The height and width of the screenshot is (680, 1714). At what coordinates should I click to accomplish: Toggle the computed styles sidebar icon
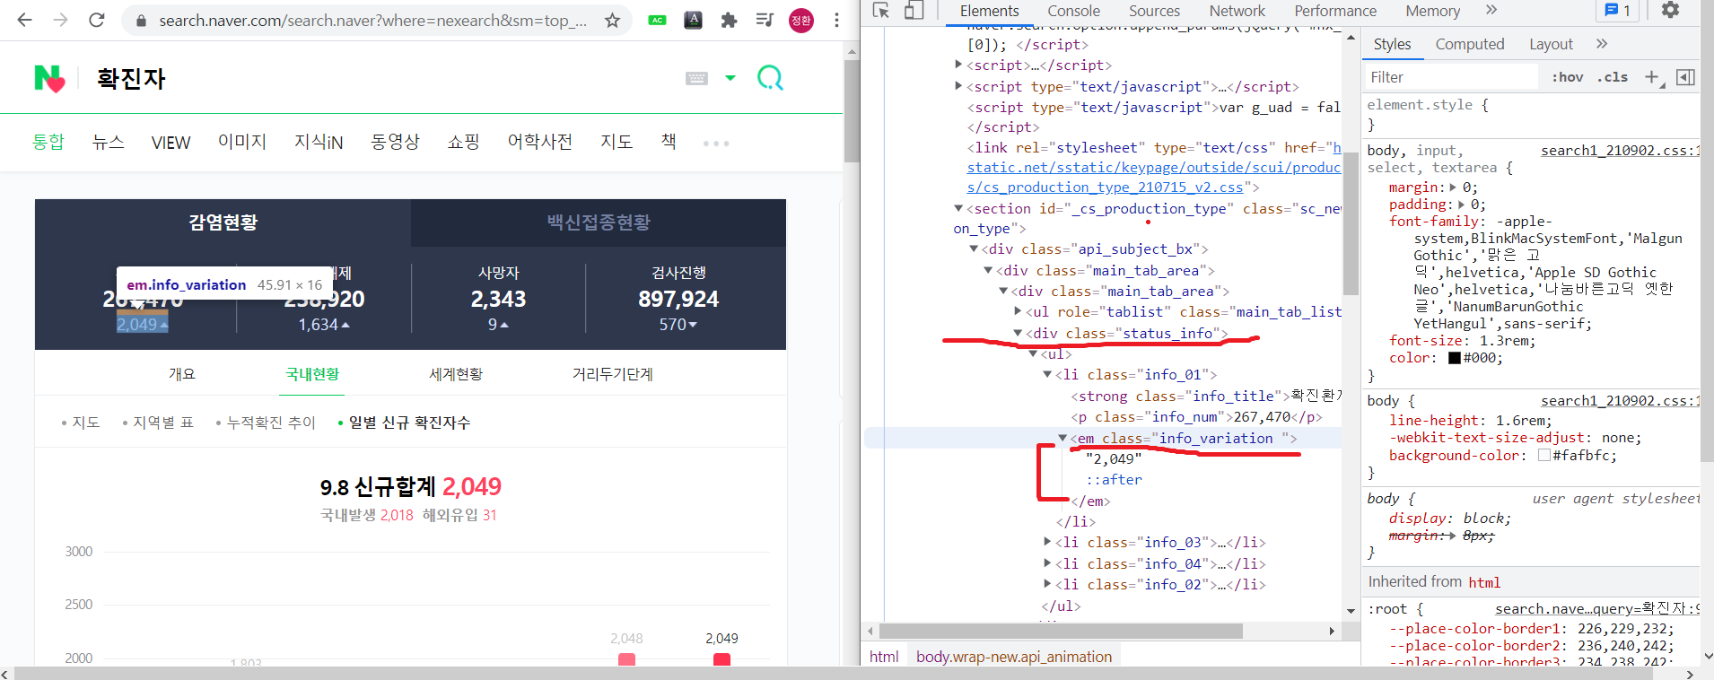coord(1685,77)
